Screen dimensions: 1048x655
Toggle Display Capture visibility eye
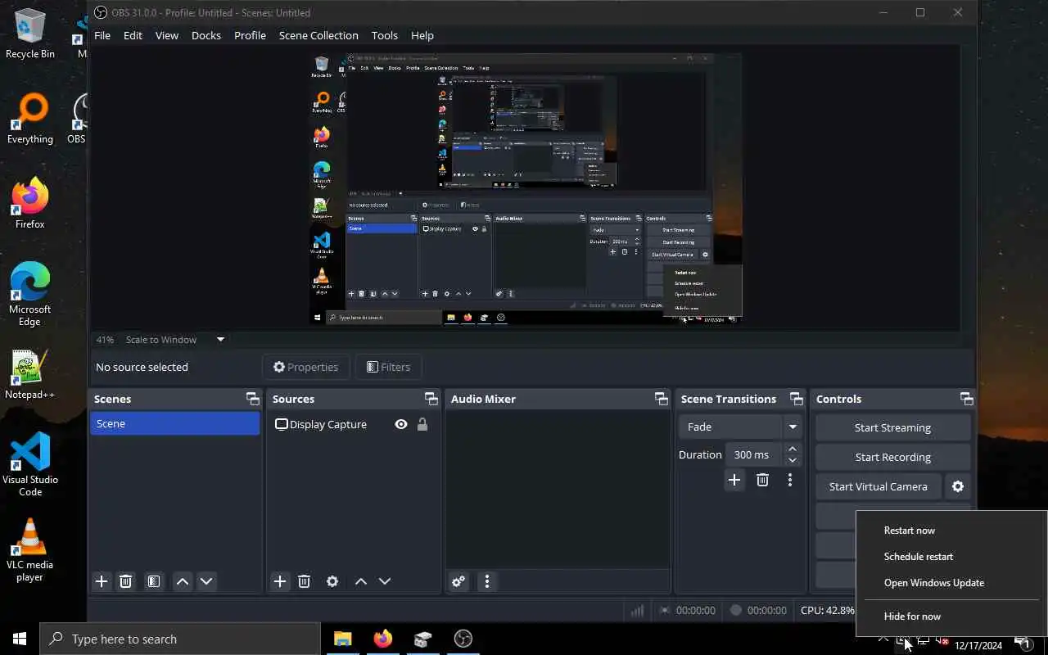pyautogui.click(x=401, y=424)
